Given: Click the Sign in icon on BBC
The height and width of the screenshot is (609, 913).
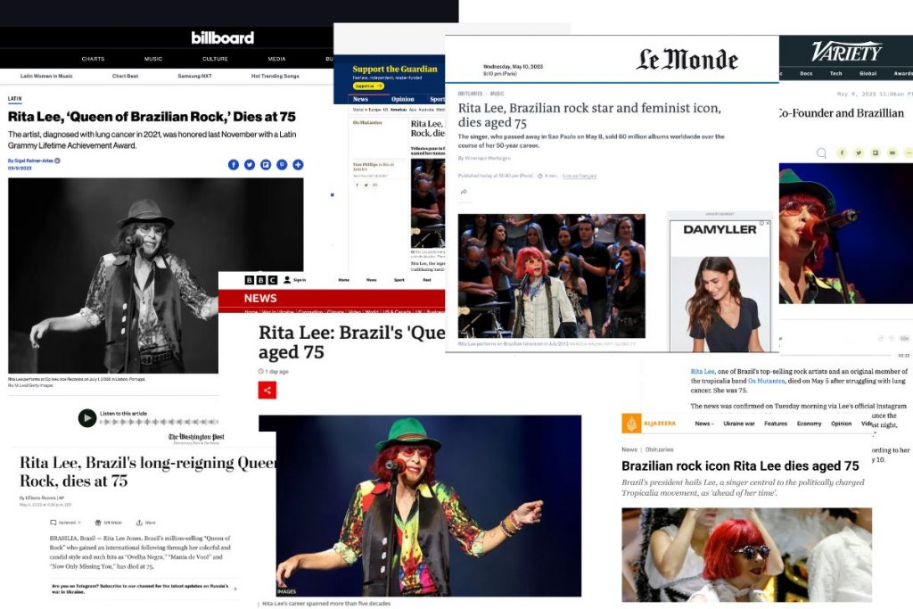Looking at the screenshot, I should pos(286,279).
